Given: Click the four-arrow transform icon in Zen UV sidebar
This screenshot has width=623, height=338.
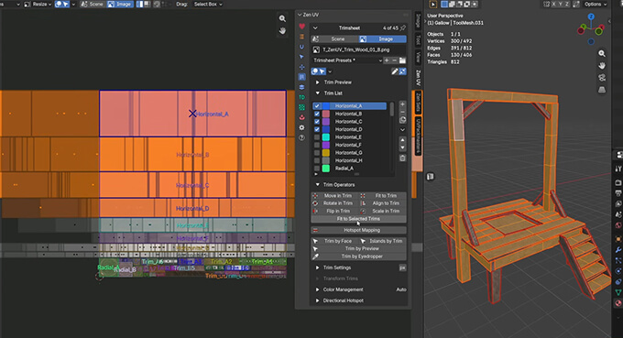Looking at the screenshot, I should (301, 67).
